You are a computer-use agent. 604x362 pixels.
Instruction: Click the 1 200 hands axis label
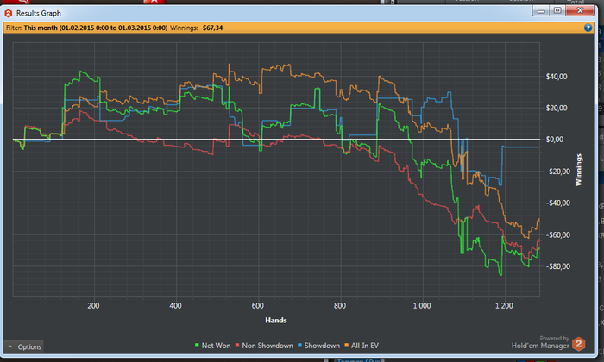click(504, 305)
